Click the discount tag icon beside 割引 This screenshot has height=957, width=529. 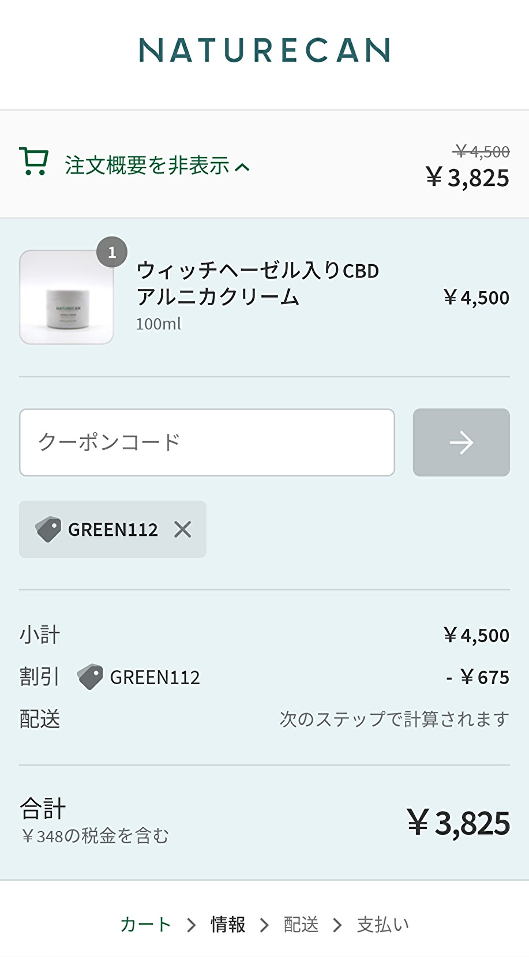90,677
